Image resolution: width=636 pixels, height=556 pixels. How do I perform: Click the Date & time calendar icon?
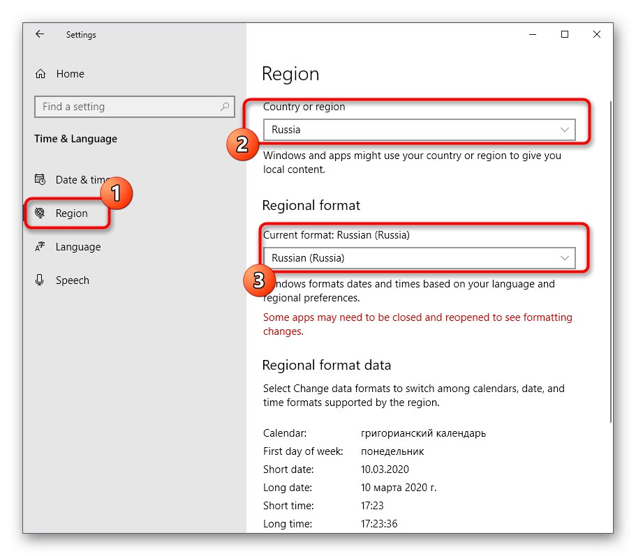point(40,180)
